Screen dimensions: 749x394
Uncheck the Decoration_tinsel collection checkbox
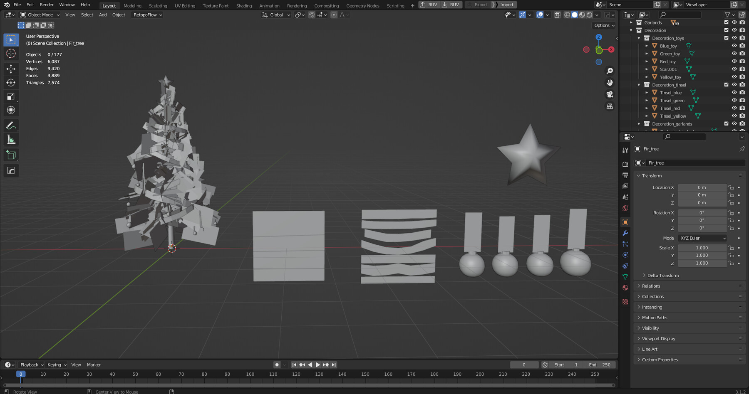(x=726, y=84)
